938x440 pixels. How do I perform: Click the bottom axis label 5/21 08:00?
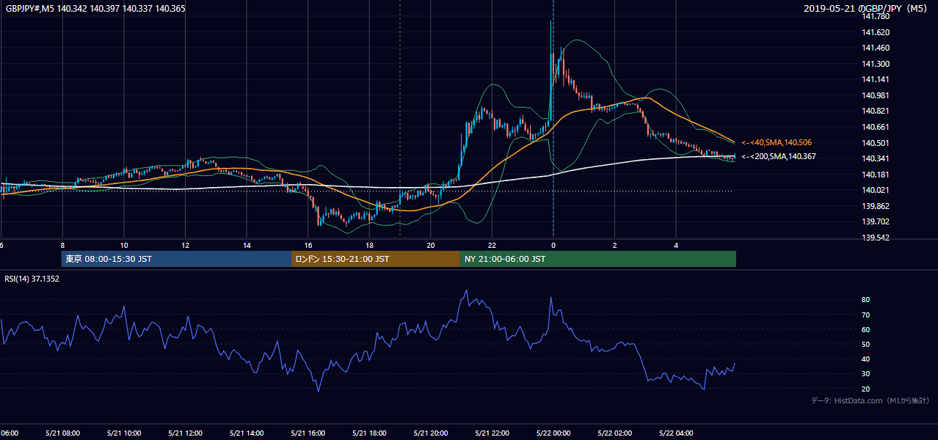click(x=62, y=433)
